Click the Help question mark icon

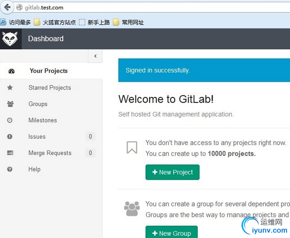[9, 169]
